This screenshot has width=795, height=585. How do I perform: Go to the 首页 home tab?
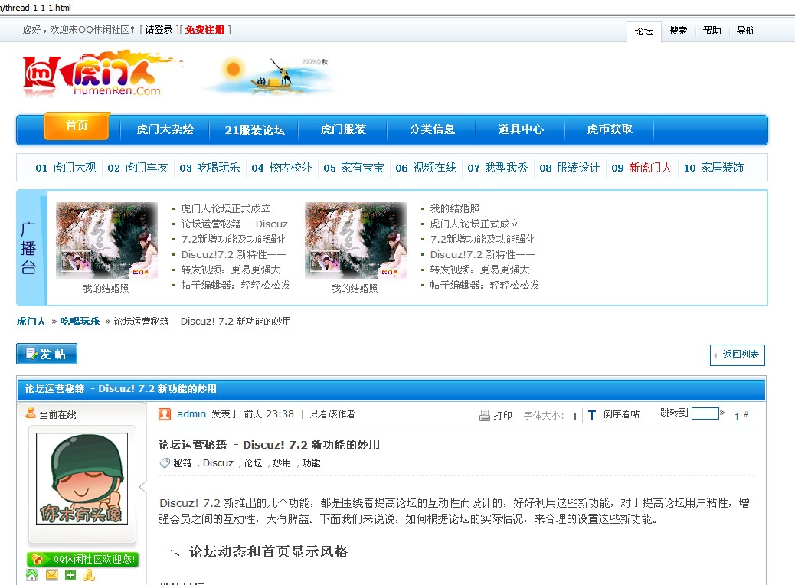tap(77, 126)
